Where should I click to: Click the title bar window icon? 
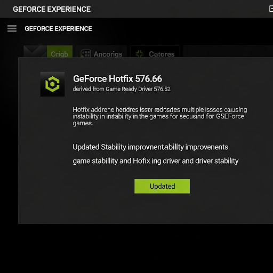pos(271,9)
